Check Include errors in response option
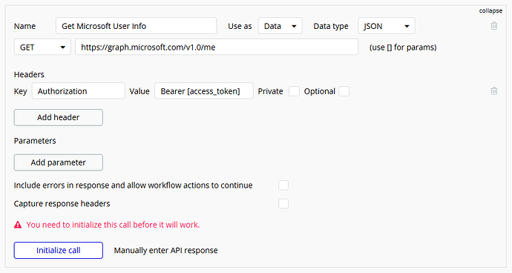 283,185
